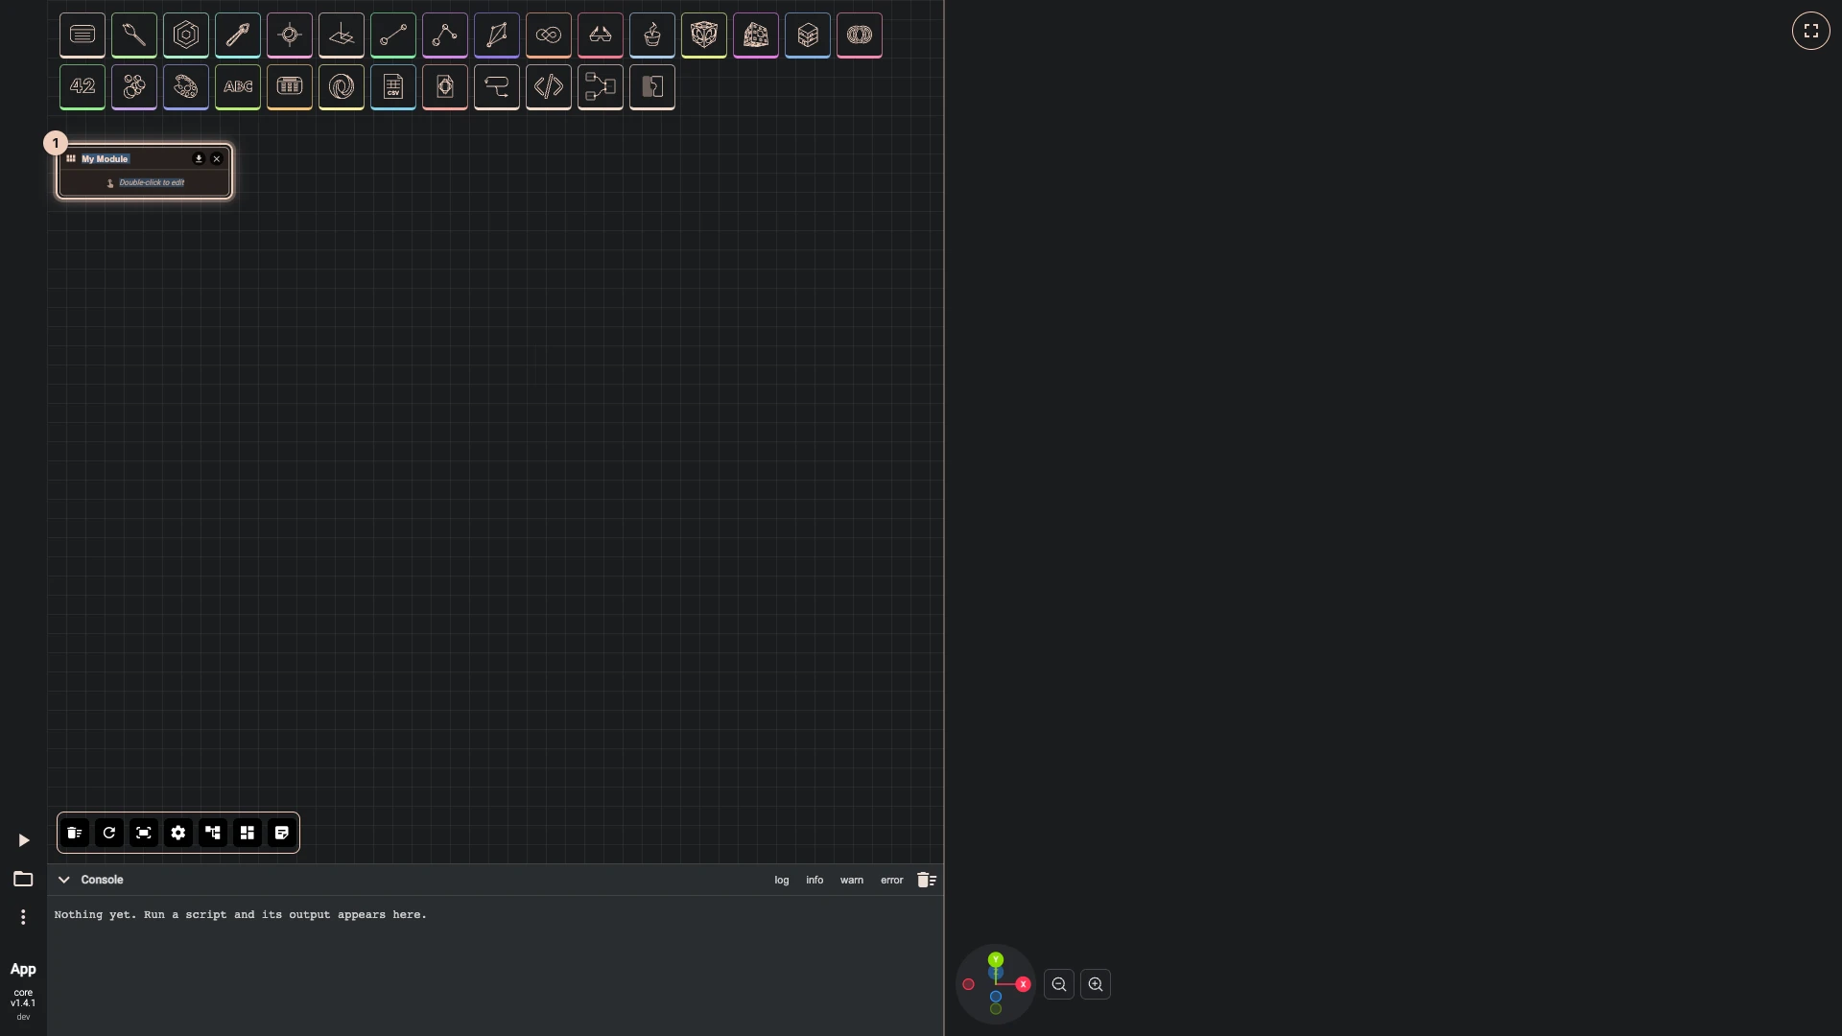
Task: Select the matchstick node icon
Action: (134, 35)
